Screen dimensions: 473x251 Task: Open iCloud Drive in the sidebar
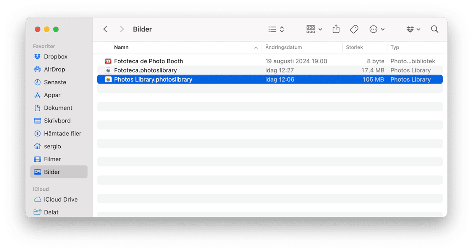pyautogui.click(x=59, y=200)
